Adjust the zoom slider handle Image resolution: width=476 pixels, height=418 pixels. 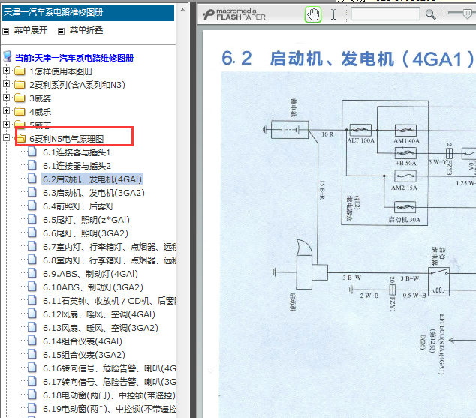[x=468, y=14]
